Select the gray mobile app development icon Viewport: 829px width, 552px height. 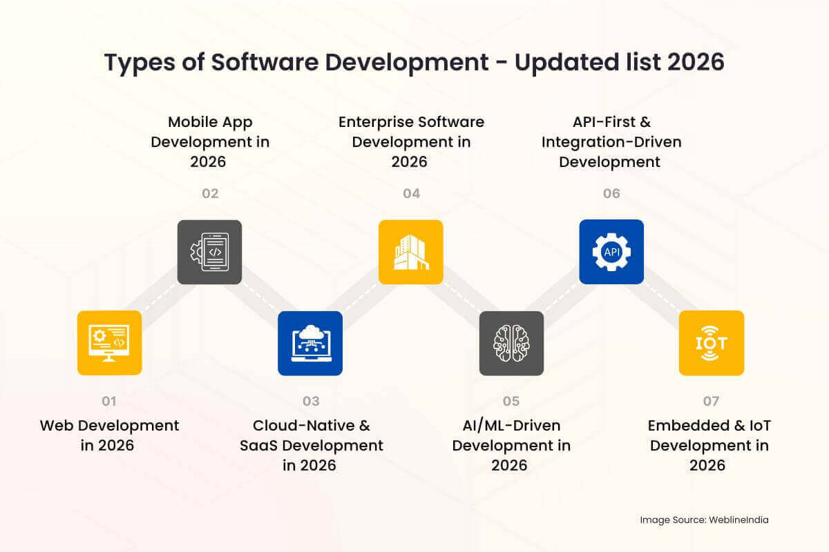(210, 252)
